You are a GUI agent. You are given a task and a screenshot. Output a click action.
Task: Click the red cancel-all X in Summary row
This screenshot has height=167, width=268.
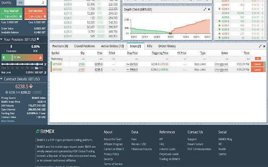[x=258, y=58]
